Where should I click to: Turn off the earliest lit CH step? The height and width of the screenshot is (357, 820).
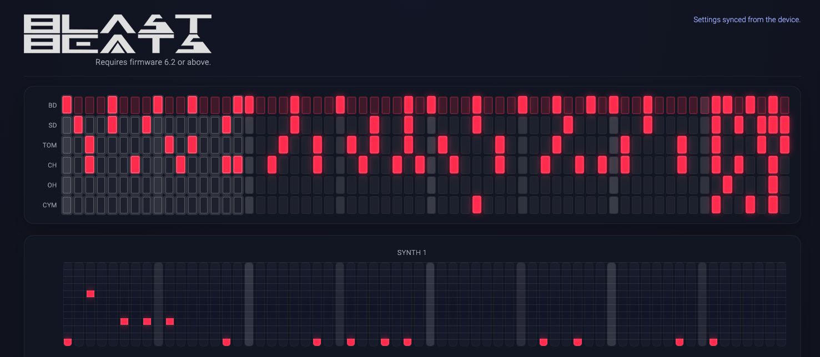point(90,165)
